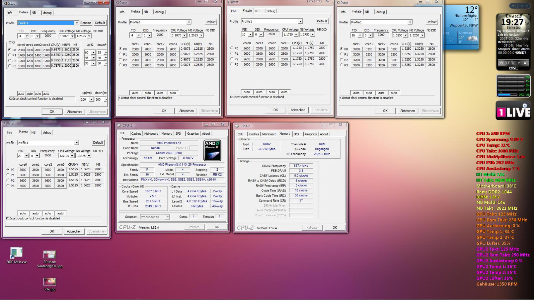Open the Graphics tab in the CPU-Z memory window
Screen dimensions: 534x300
(x=311, y=134)
